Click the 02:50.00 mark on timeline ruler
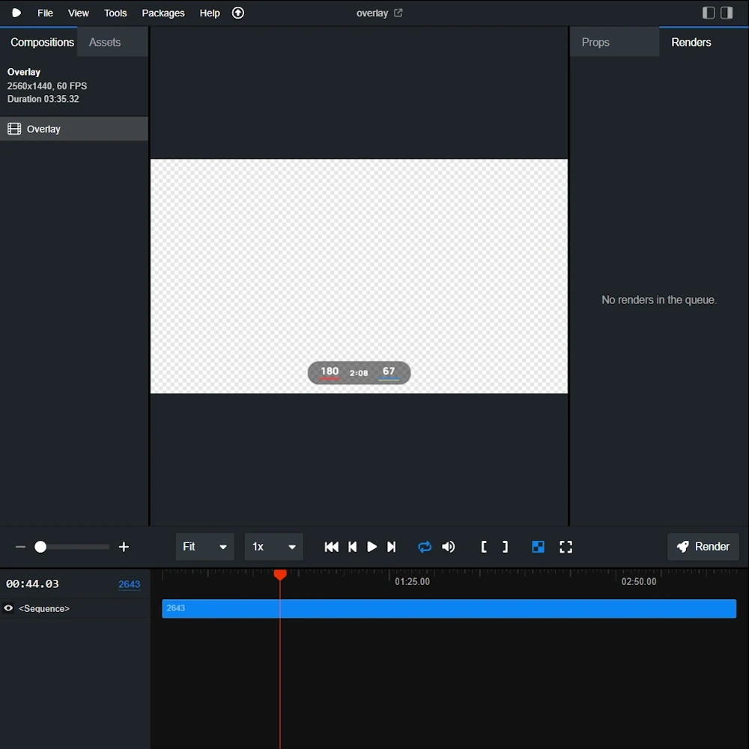Screen dimensions: 749x749 point(639,581)
